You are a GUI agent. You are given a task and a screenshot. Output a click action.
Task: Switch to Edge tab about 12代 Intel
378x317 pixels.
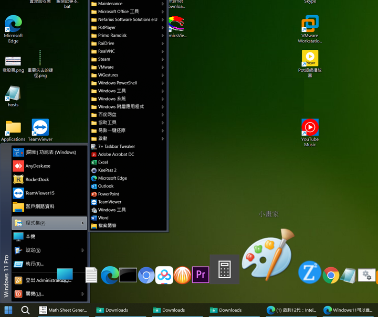point(291,310)
